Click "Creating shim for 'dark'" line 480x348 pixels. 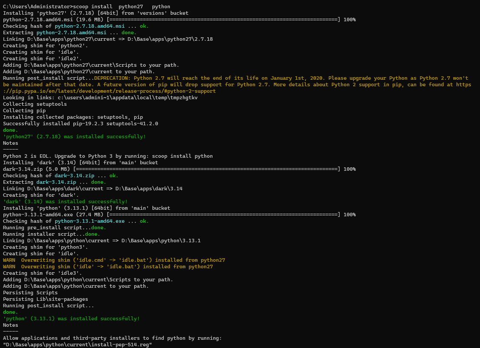[x=41, y=195]
